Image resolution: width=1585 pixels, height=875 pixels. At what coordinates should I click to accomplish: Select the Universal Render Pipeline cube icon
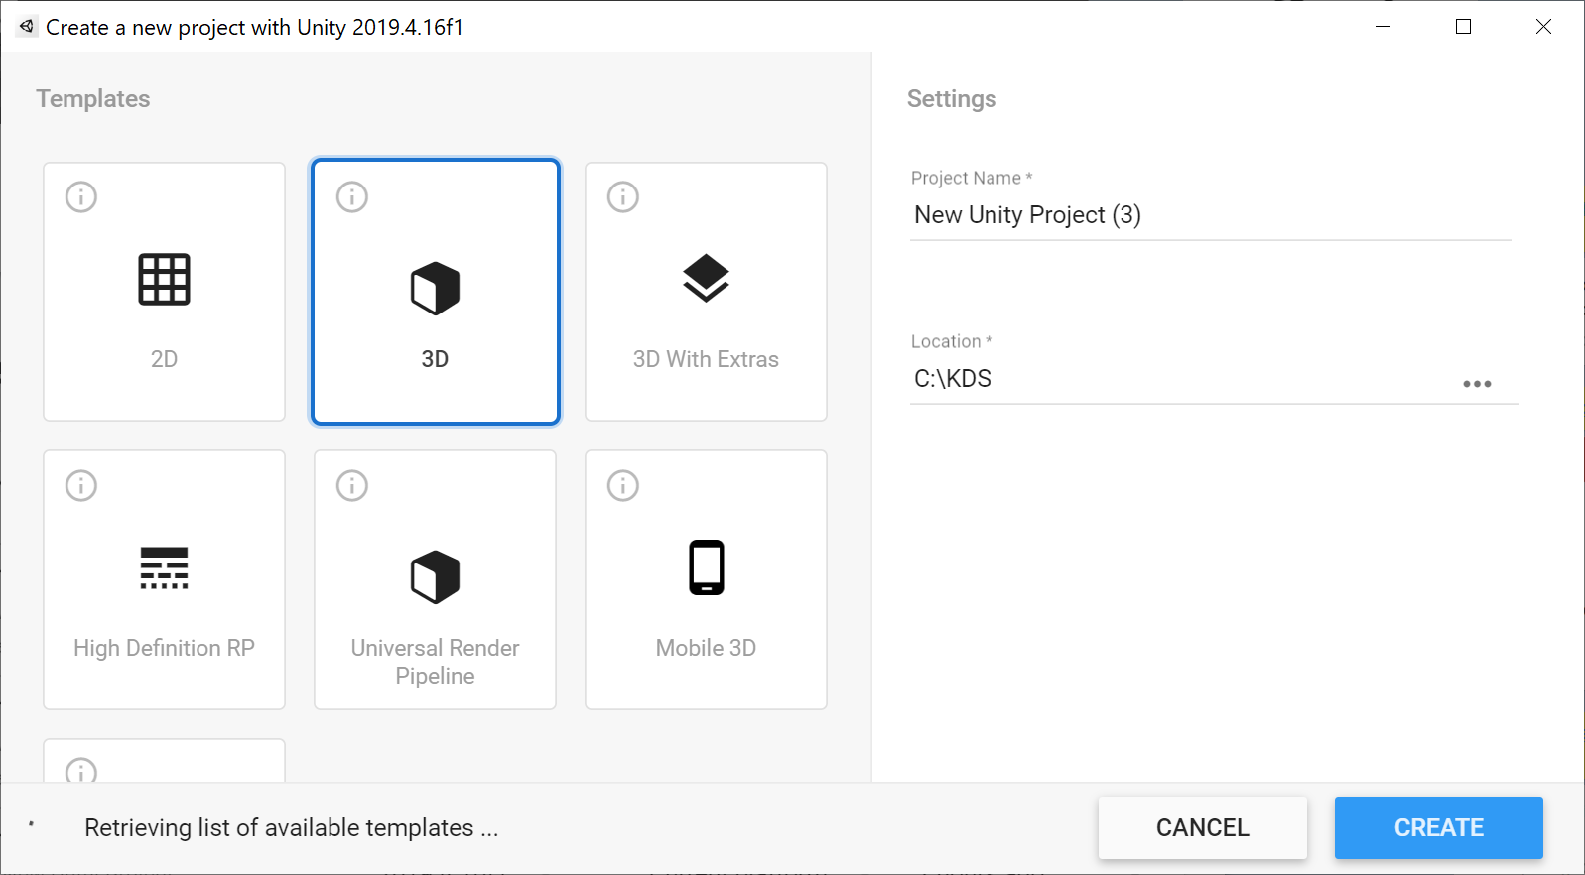435,577
